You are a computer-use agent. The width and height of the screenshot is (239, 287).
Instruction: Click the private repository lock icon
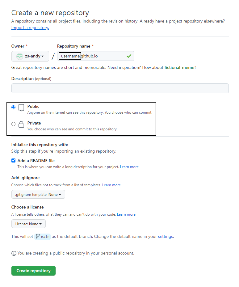point(21,125)
